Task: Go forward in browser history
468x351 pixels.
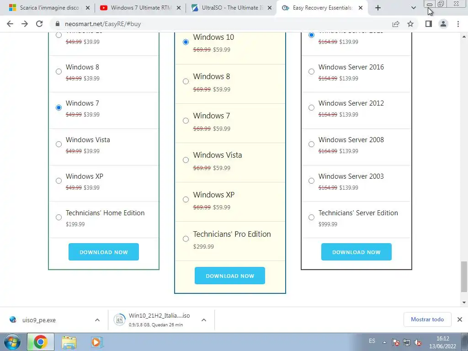Action: (x=25, y=24)
